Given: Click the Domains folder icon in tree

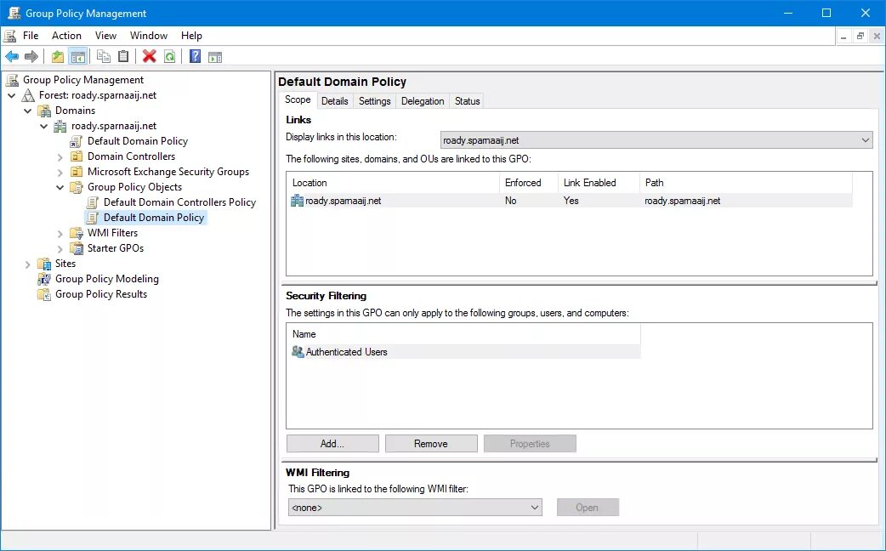Looking at the screenshot, I should (x=44, y=111).
